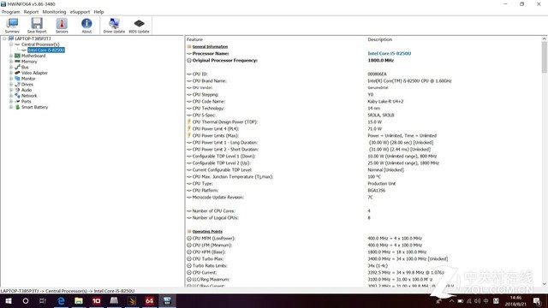Select the Memory tree item

29,62
